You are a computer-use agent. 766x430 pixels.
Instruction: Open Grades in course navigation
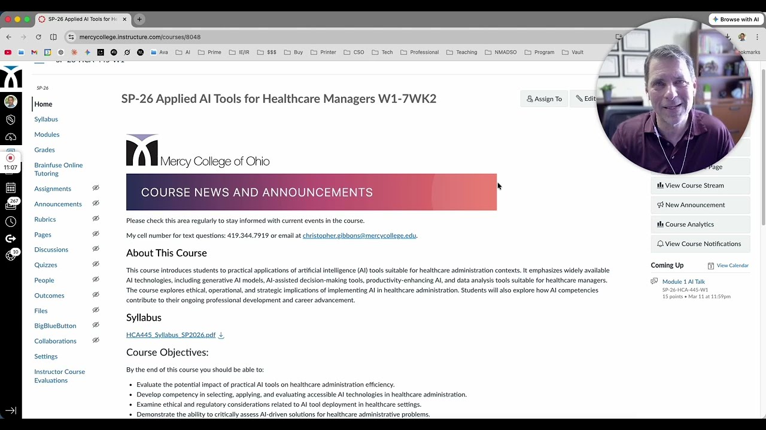[44, 150]
